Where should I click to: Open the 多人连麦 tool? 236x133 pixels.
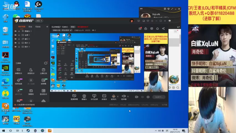(31, 82)
